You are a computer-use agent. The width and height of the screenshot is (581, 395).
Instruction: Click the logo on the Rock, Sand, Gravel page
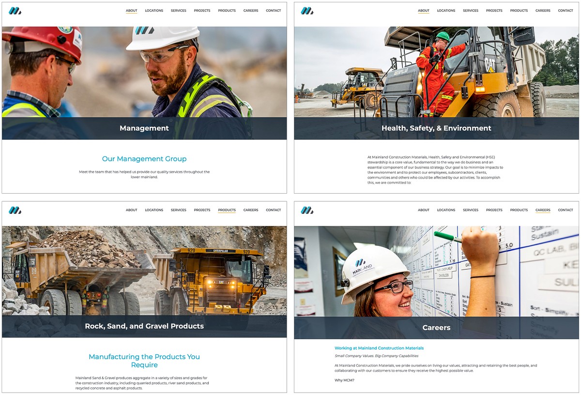15,210
